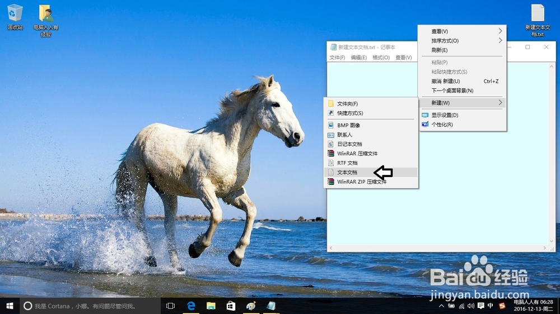Screen dimensions: 560x314
Task: Click the 文件夹(F) folder icon in submenu
Action: [331, 103]
